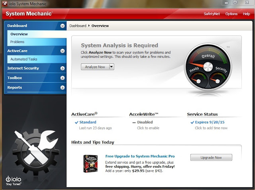
Task: Click the Expires 9/20/15 link
Action: [x=210, y=122]
